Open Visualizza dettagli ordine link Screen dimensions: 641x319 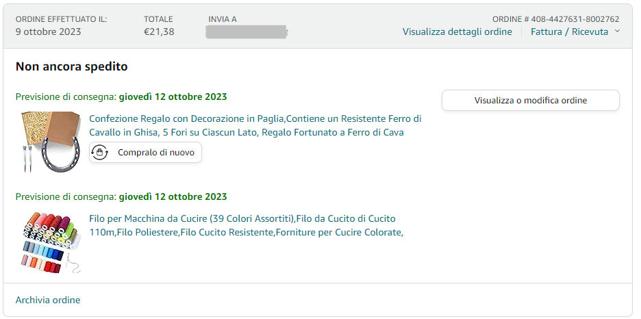(457, 31)
